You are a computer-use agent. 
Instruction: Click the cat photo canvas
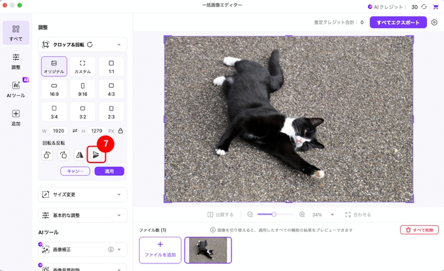[x=289, y=119]
